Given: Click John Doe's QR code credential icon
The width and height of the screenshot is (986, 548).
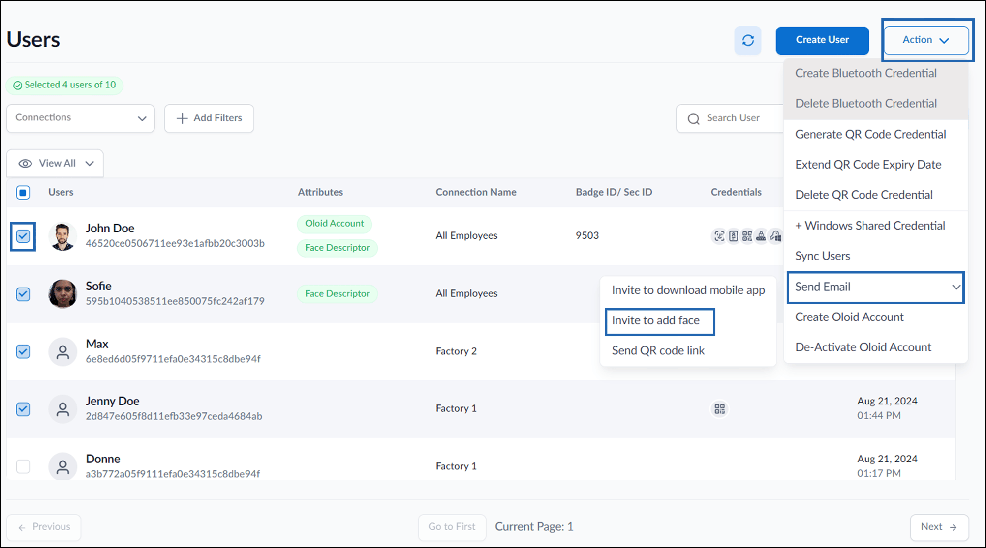Looking at the screenshot, I should (747, 236).
